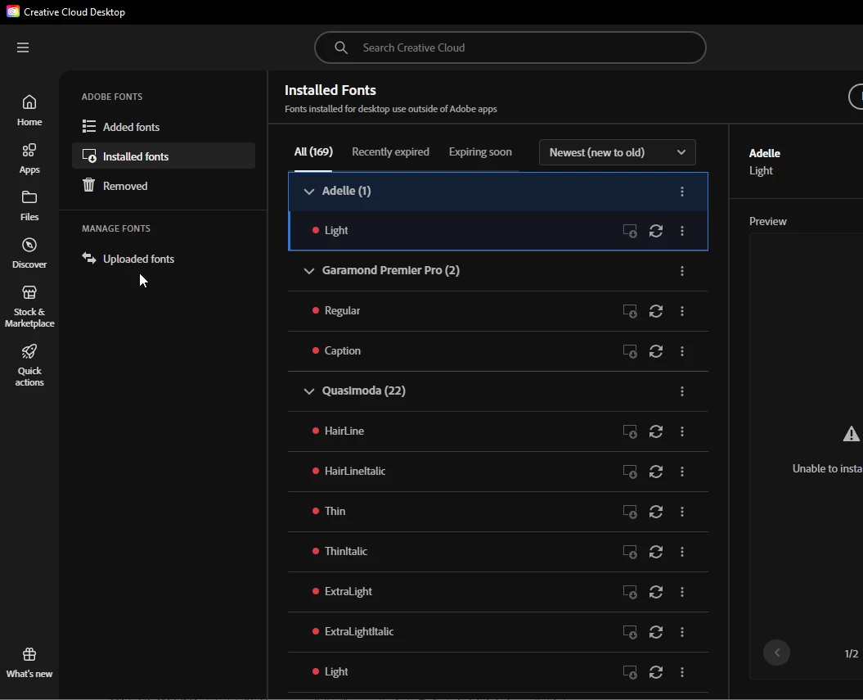
Task: Sync the Thin font
Action: click(655, 512)
